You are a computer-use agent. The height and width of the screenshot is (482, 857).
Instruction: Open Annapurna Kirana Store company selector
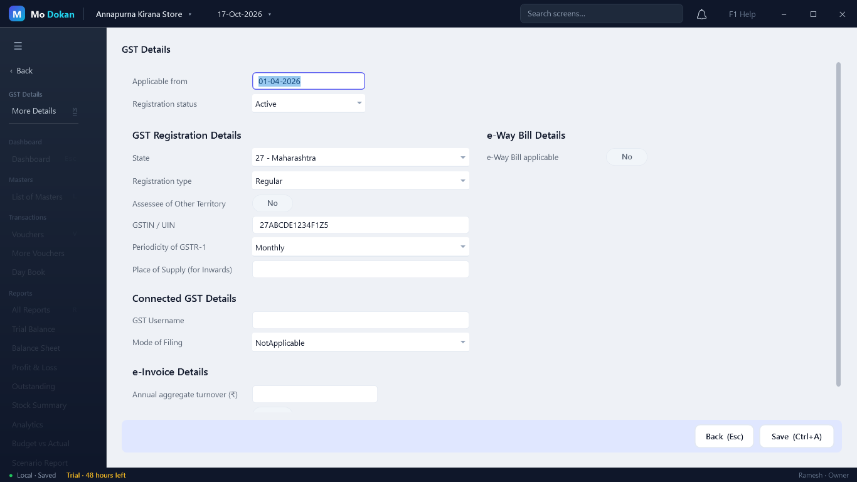pos(144,14)
